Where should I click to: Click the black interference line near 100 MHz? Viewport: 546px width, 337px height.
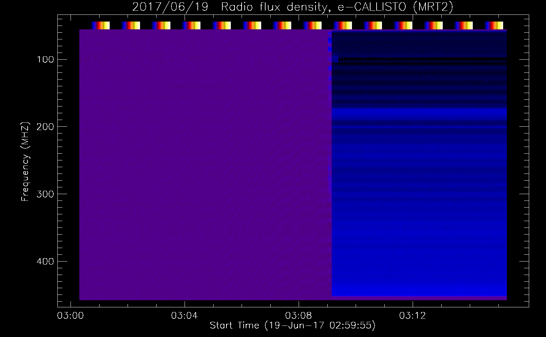(x=422, y=60)
